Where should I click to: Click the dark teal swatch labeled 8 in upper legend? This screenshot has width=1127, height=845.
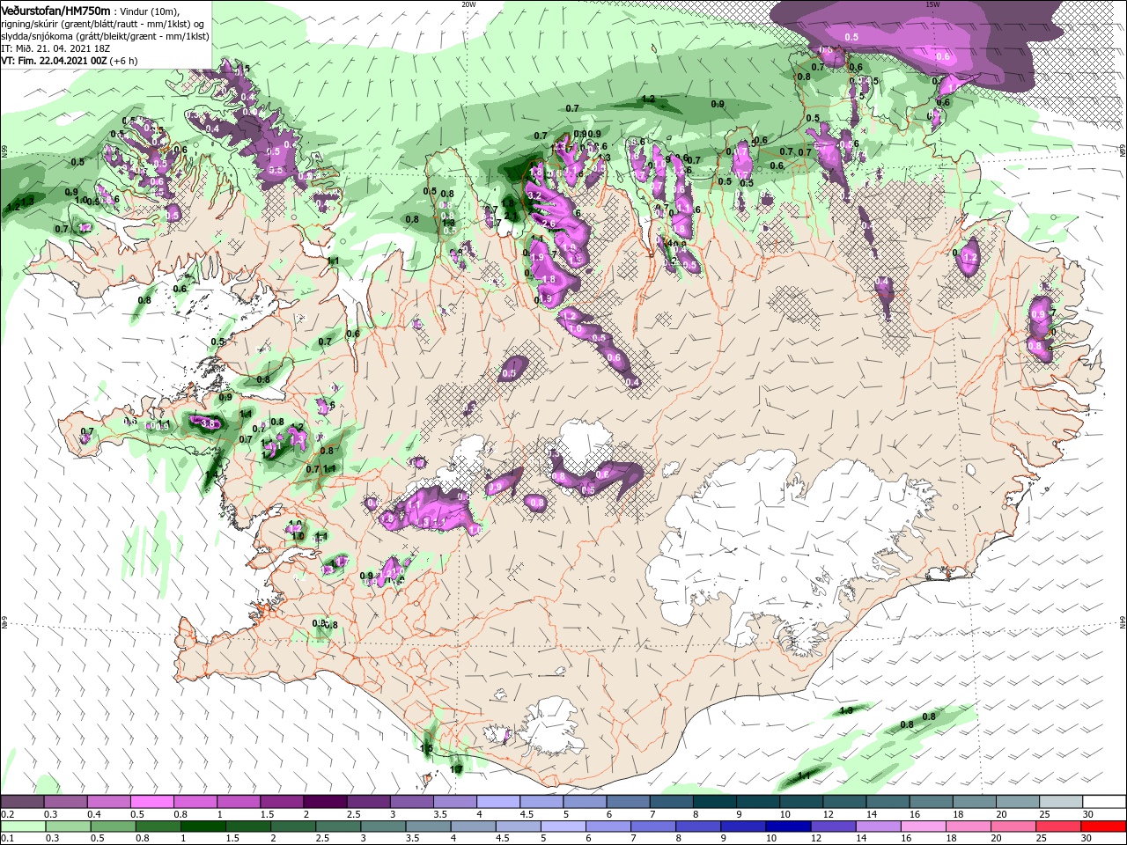click(x=715, y=803)
